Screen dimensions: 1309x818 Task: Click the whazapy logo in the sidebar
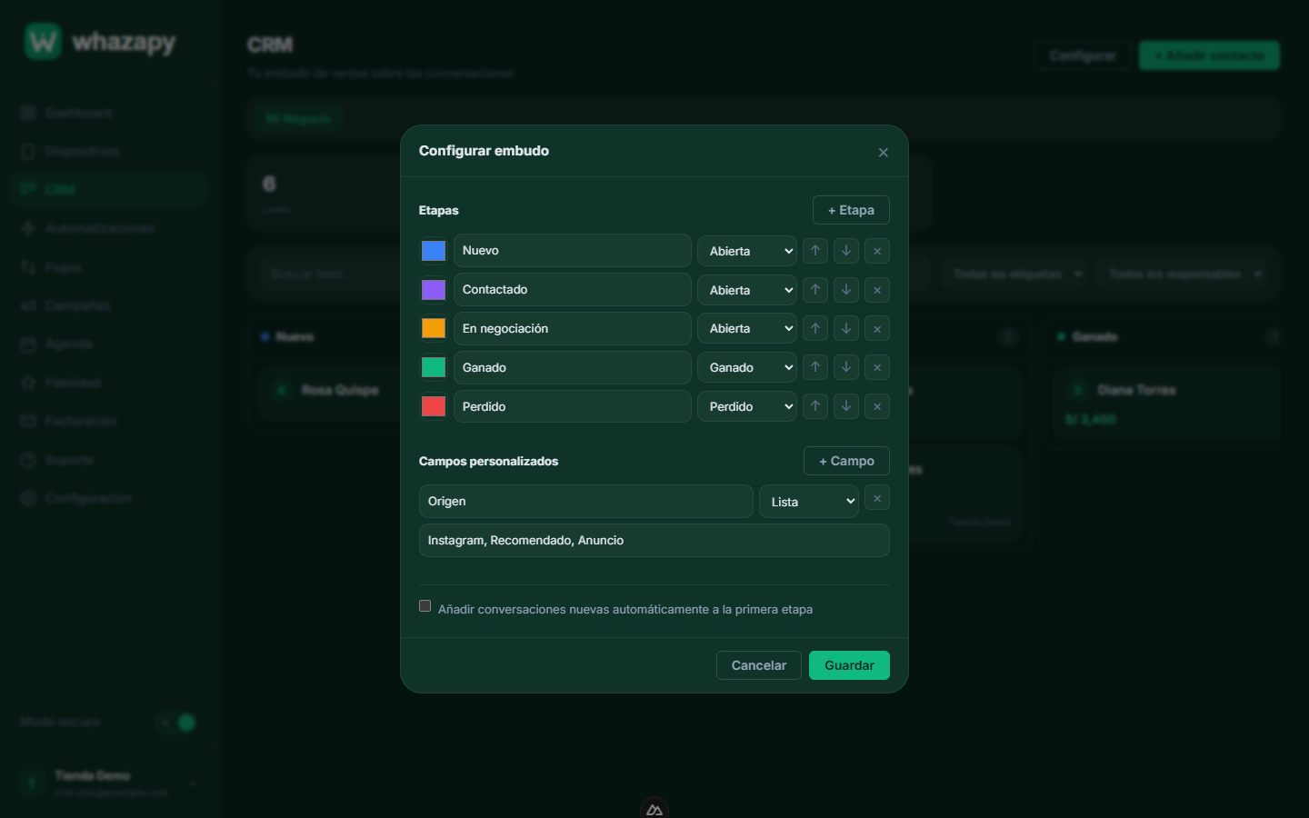click(x=100, y=42)
